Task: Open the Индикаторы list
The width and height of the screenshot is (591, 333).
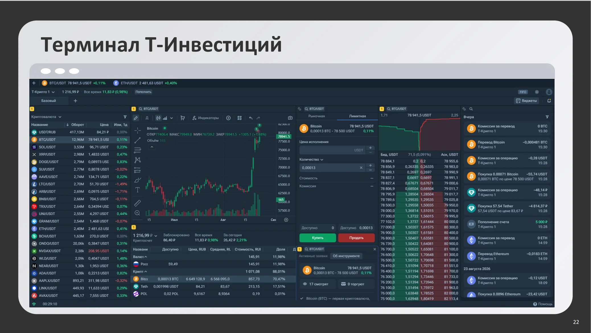Action: [205, 118]
